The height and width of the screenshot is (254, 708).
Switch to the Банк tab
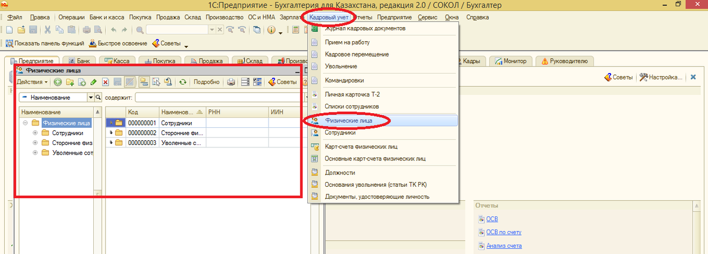pyautogui.click(x=78, y=61)
